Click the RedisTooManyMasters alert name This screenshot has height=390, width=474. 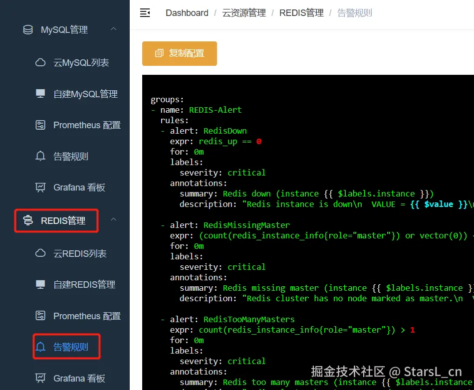point(249,319)
